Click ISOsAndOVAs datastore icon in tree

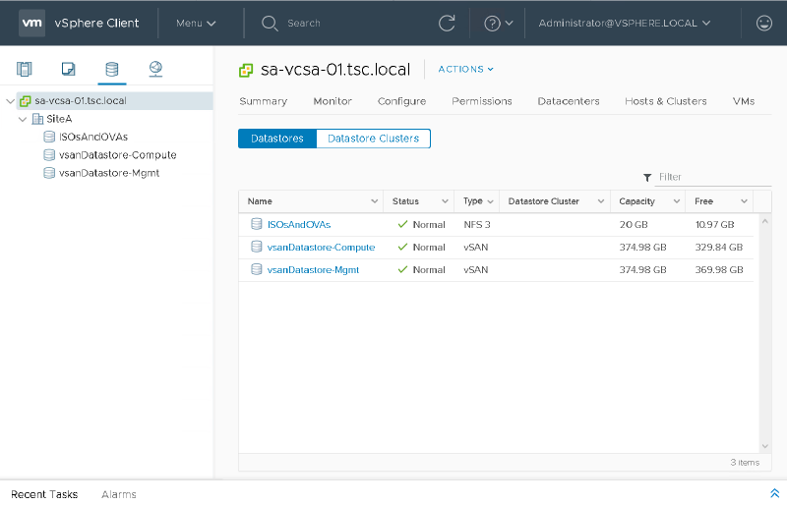point(49,137)
